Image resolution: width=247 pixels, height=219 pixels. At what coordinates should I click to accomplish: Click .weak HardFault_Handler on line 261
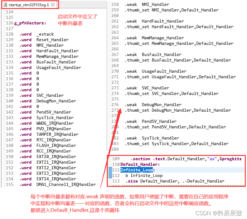tap(154, 21)
